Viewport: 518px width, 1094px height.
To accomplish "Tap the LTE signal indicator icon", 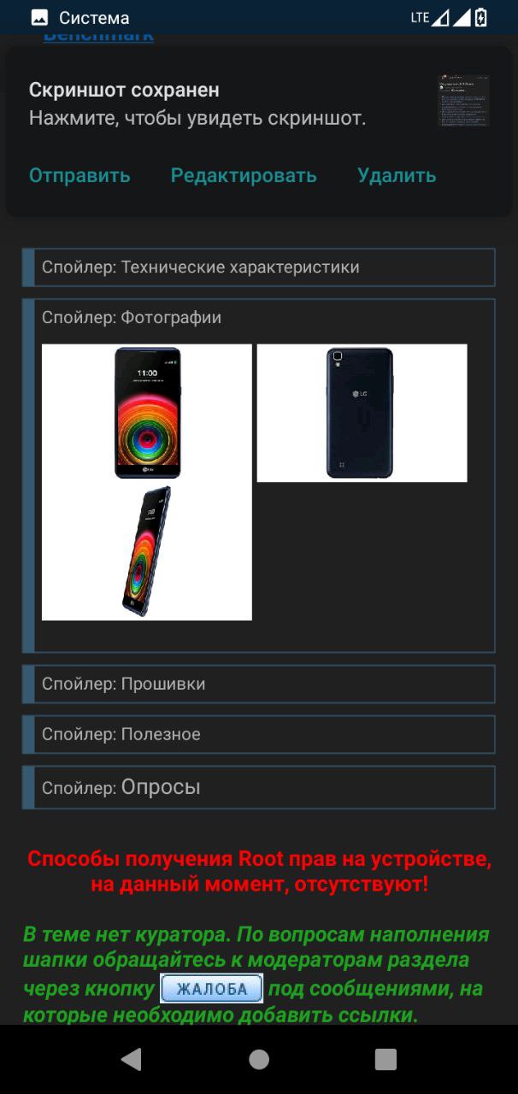I will click(430, 17).
